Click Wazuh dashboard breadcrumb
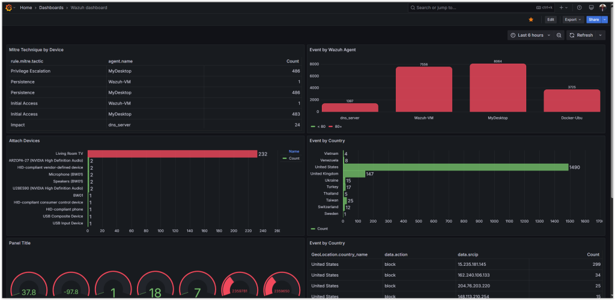Screen dimensions: 615x300 tap(89, 7)
